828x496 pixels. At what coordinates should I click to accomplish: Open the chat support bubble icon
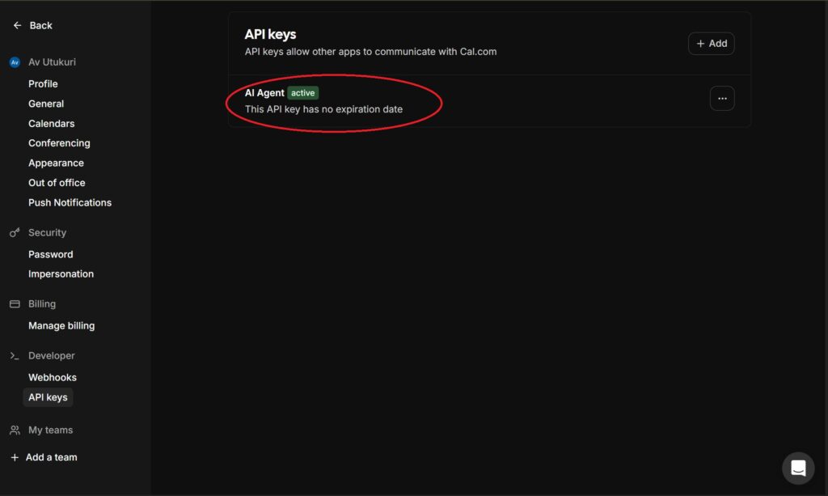(x=798, y=468)
